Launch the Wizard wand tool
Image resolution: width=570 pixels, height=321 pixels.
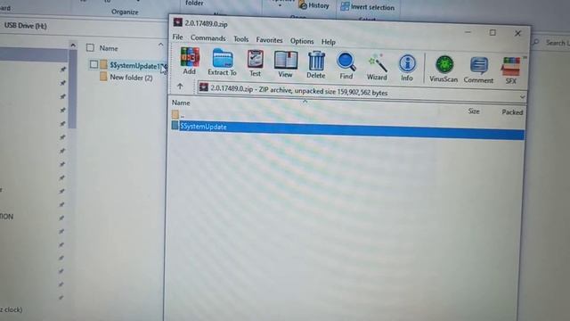pyautogui.click(x=377, y=67)
